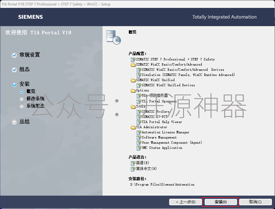Viewport: 275px width, 209px height.
Task: Click the Options folder icon
Action: pyautogui.click(x=133, y=91)
